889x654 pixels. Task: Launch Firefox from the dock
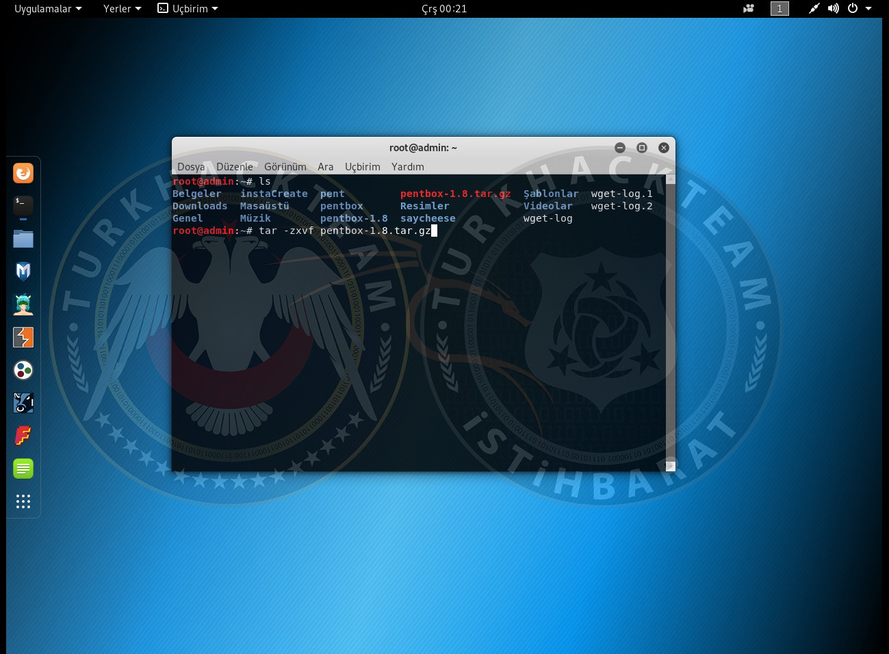[x=23, y=173]
